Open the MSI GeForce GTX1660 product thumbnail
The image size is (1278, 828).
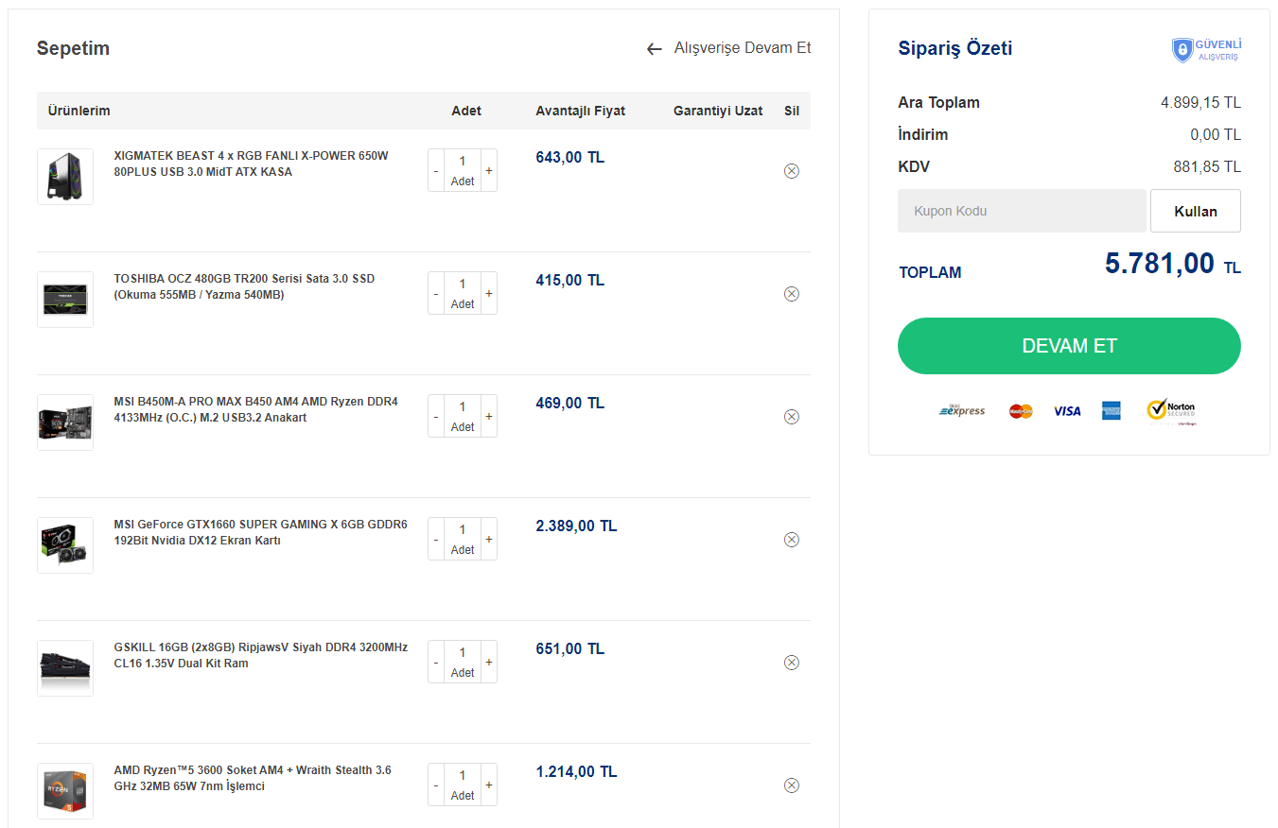click(65, 545)
